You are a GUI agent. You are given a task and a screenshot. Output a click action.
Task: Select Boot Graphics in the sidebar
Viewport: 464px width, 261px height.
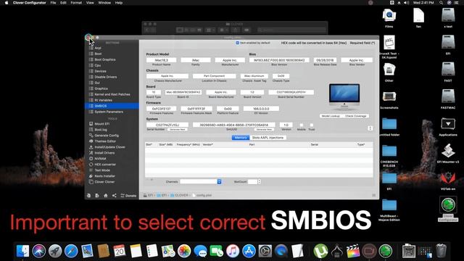point(104,59)
